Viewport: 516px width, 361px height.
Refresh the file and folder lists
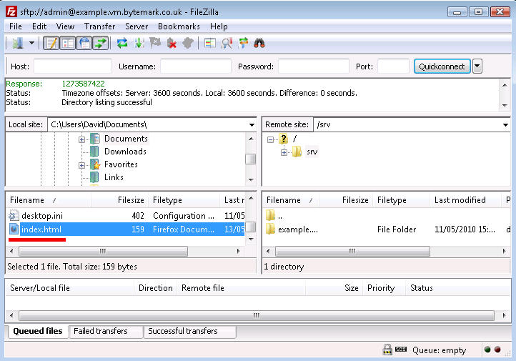click(122, 43)
